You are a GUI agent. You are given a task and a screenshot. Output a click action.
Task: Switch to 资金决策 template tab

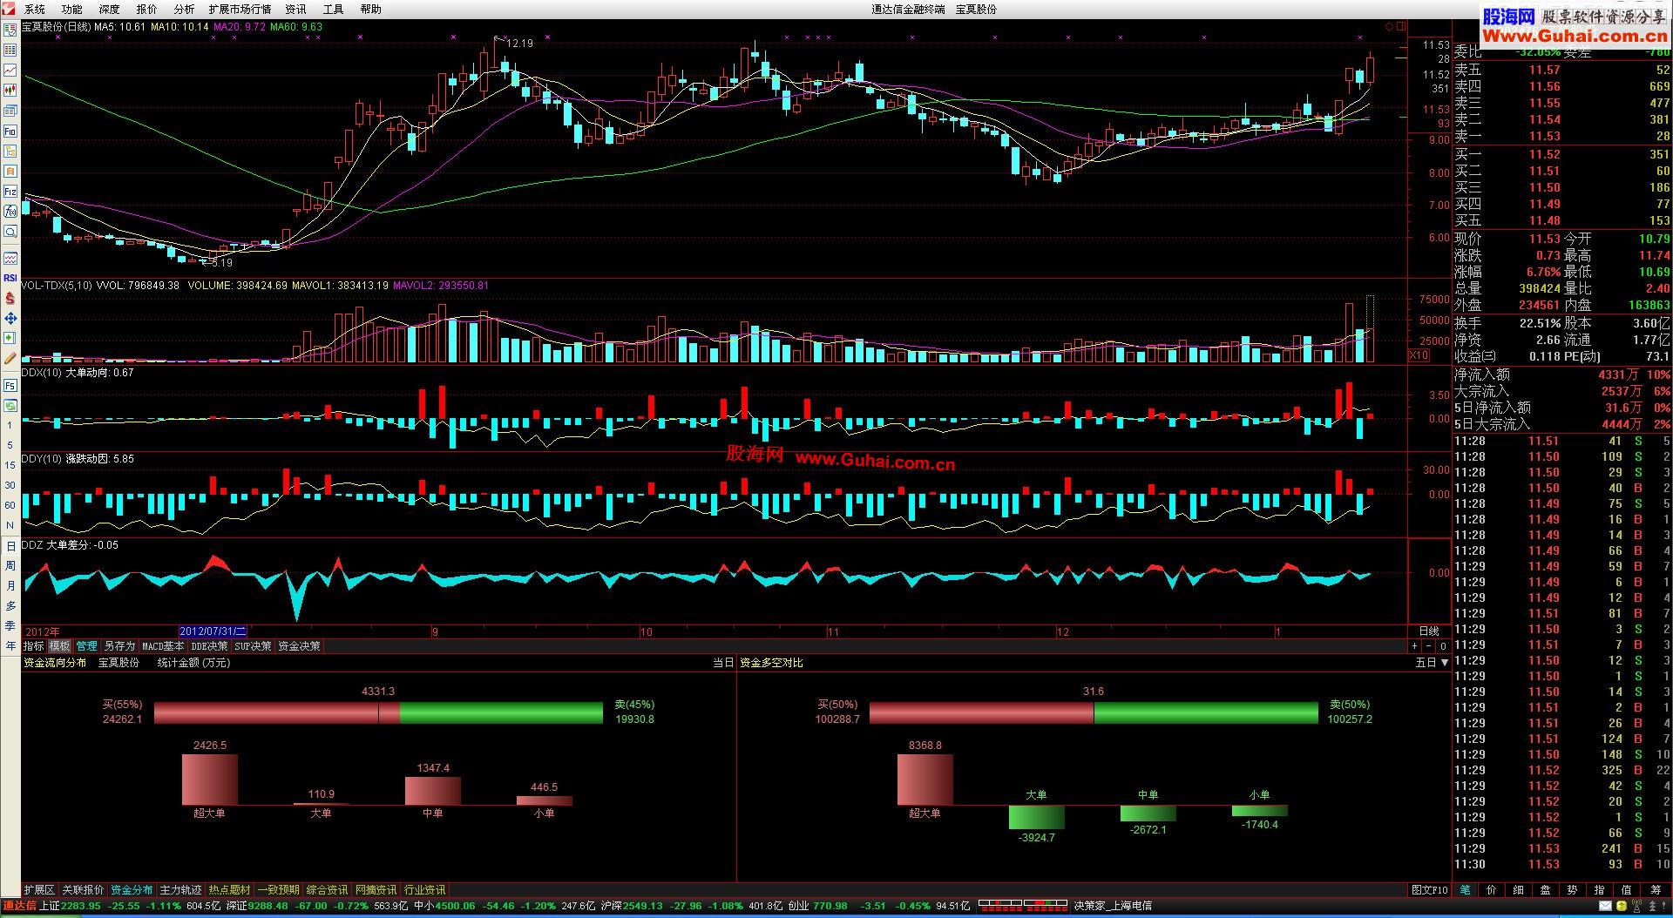tap(299, 646)
